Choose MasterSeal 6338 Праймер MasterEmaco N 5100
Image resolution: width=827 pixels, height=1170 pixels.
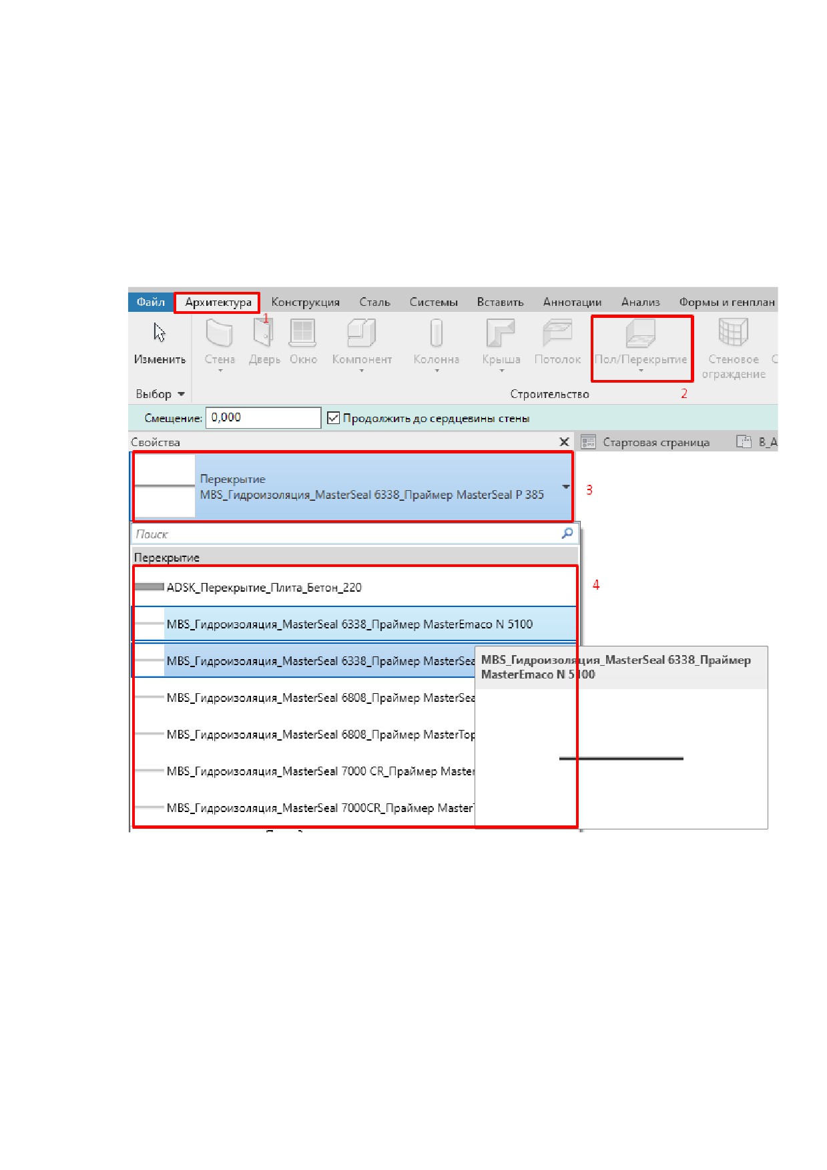point(354,624)
